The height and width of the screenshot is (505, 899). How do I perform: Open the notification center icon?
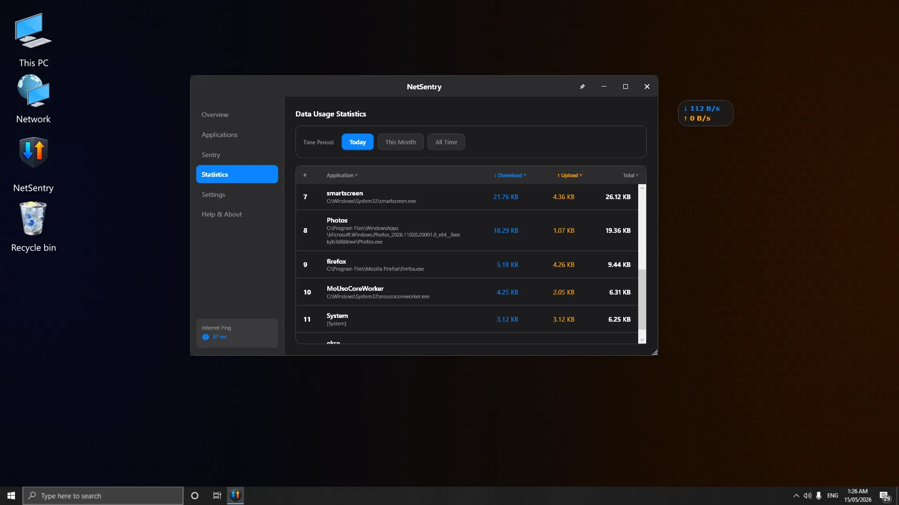point(884,496)
